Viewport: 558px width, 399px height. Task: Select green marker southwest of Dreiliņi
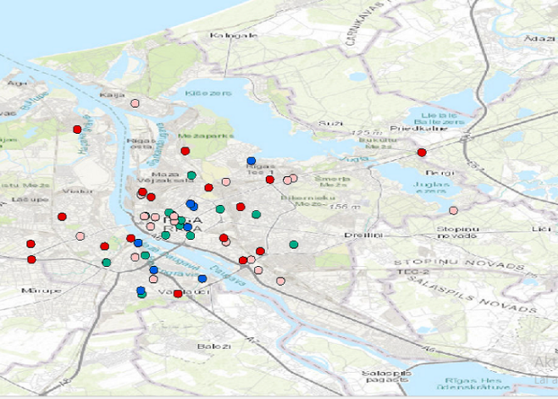pyautogui.click(x=293, y=245)
